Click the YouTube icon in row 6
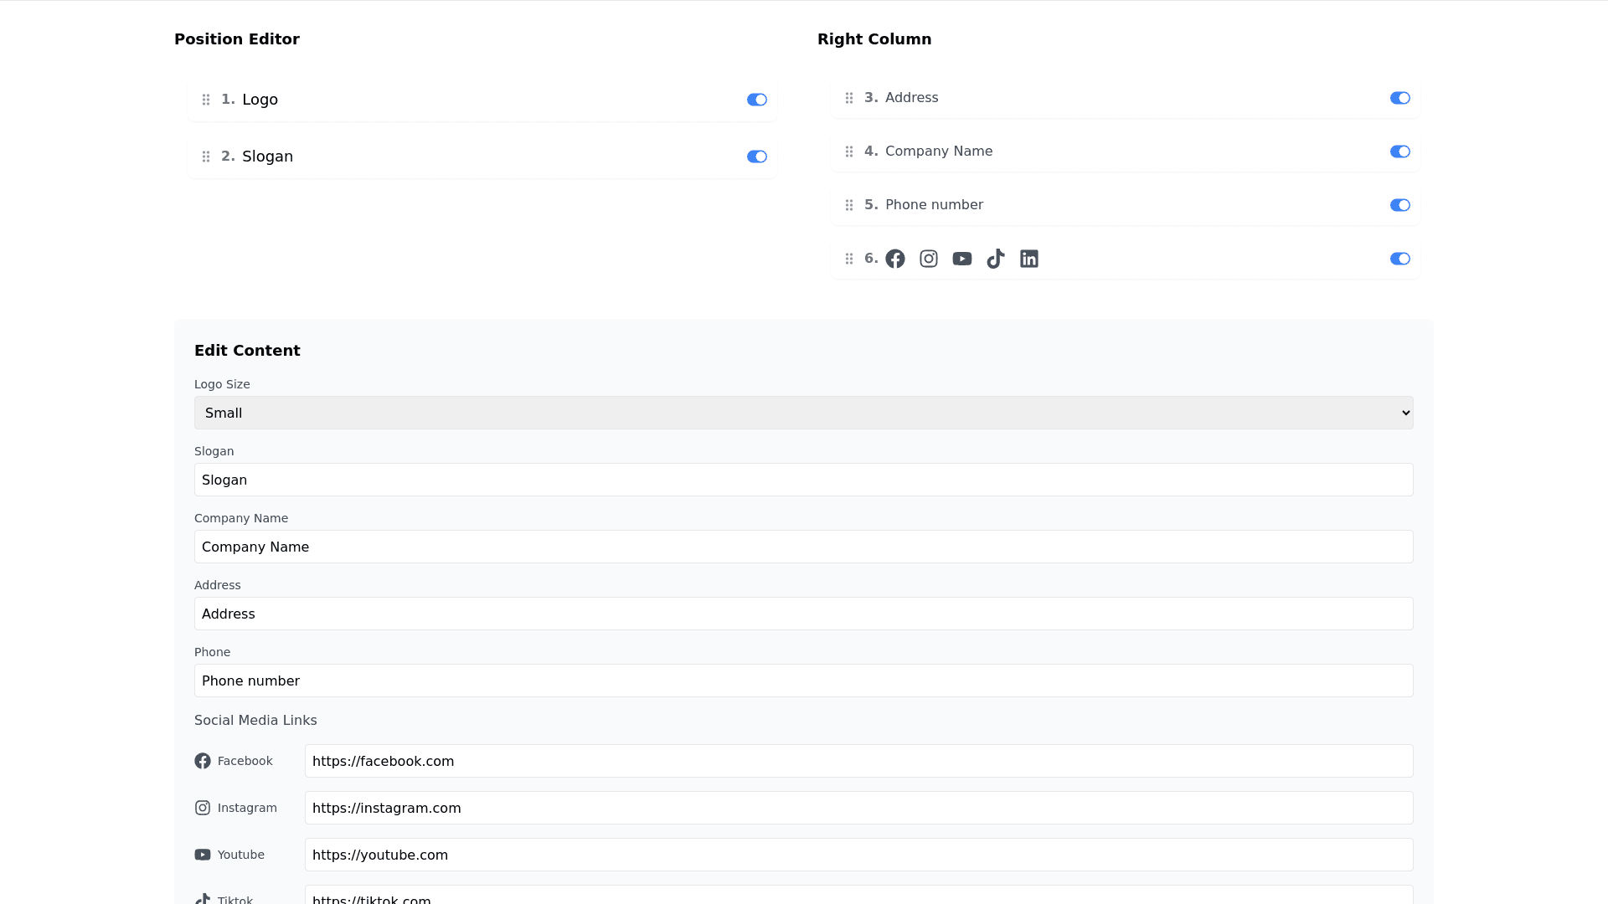The image size is (1608, 904). [x=962, y=259]
